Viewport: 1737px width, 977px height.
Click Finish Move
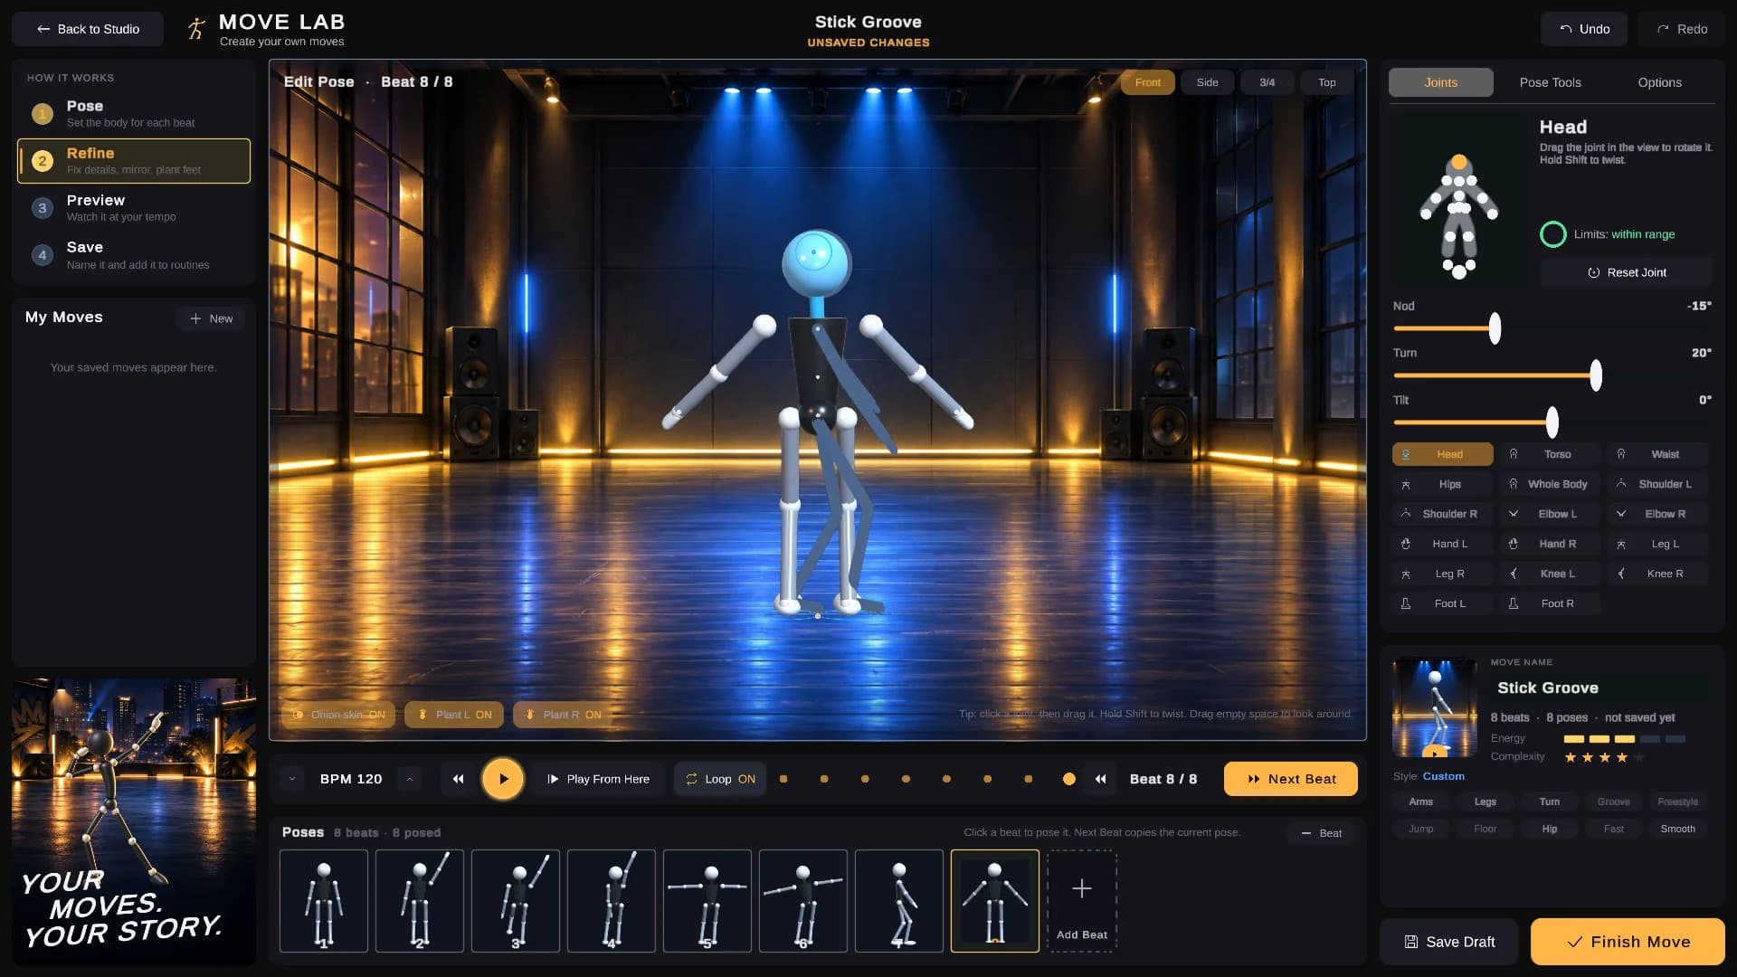1628,942
